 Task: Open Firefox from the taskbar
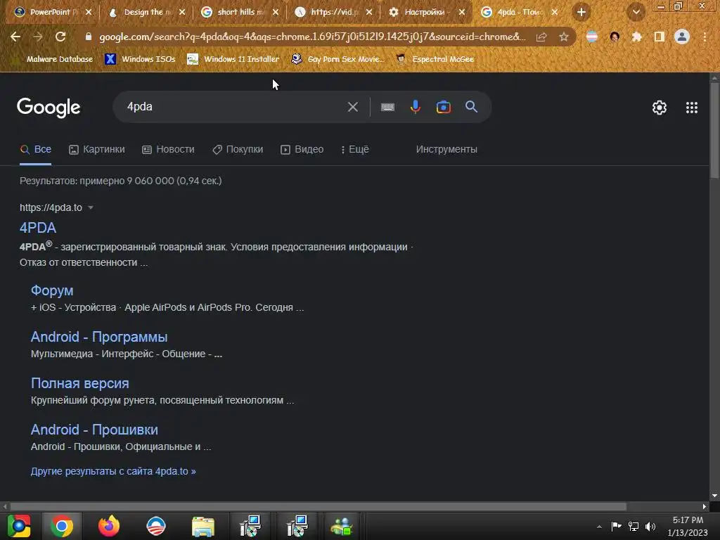coord(109,526)
